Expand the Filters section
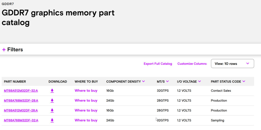The width and height of the screenshot is (261, 130). click(12, 50)
